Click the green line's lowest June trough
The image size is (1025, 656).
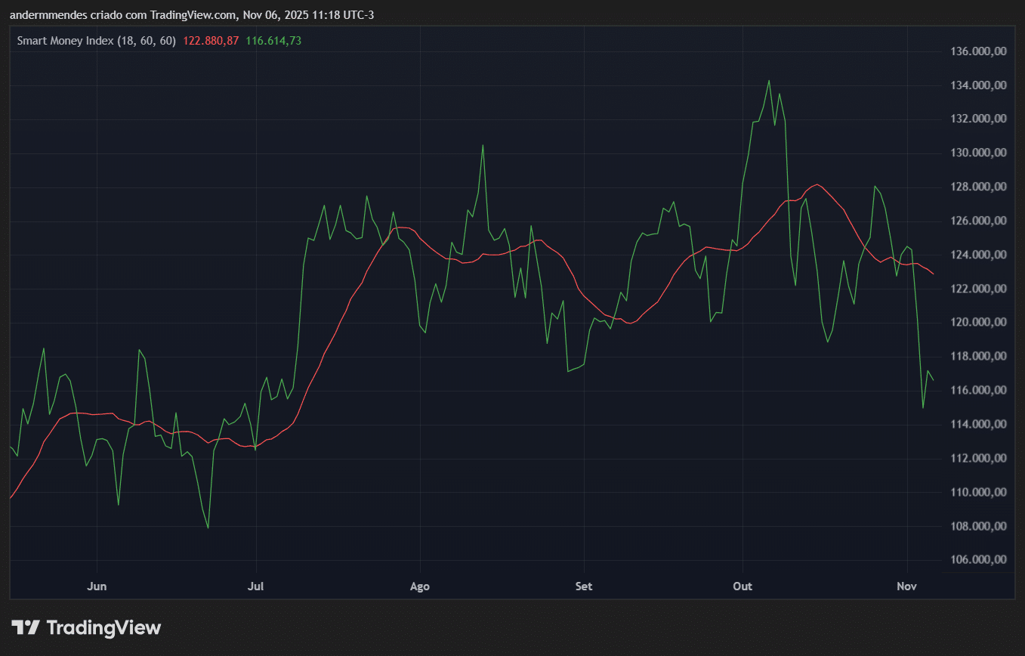point(208,528)
